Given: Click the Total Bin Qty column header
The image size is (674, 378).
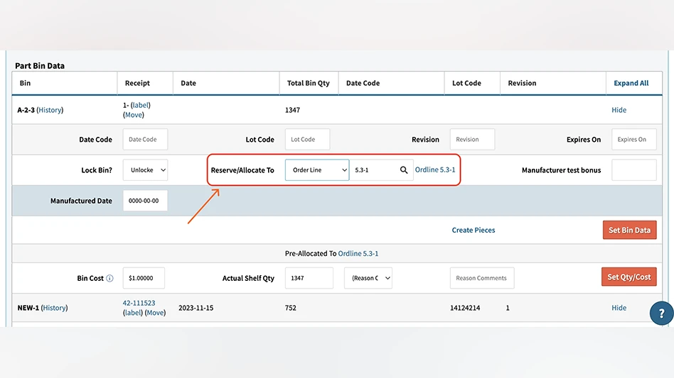Looking at the screenshot, I should click(x=308, y=83).
